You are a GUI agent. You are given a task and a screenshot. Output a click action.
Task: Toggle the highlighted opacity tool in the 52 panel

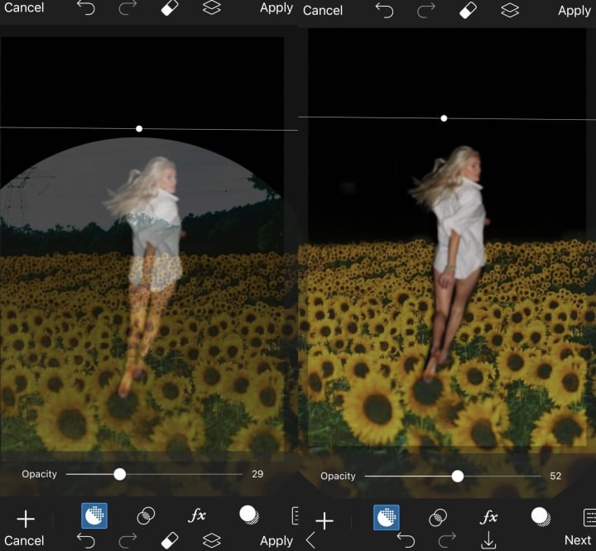click(387, 518)
